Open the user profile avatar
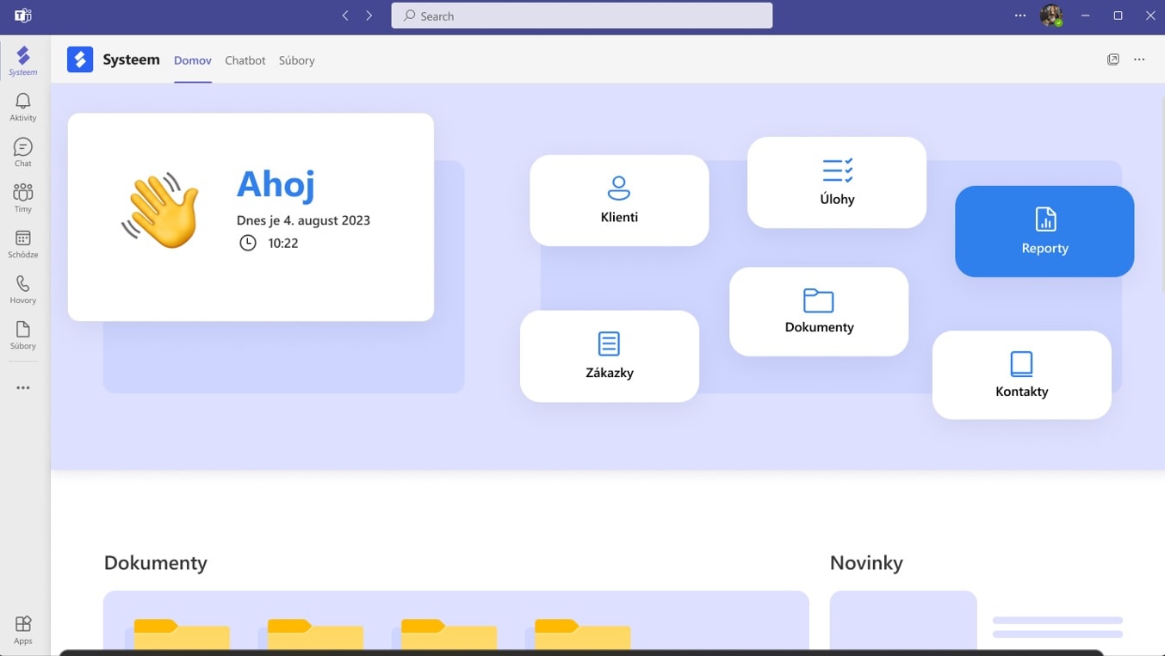 1050,15
